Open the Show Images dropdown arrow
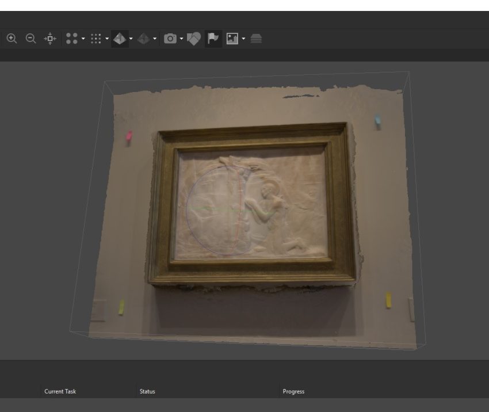The width and height of the screenshot is (489, 412). [244, 39]
